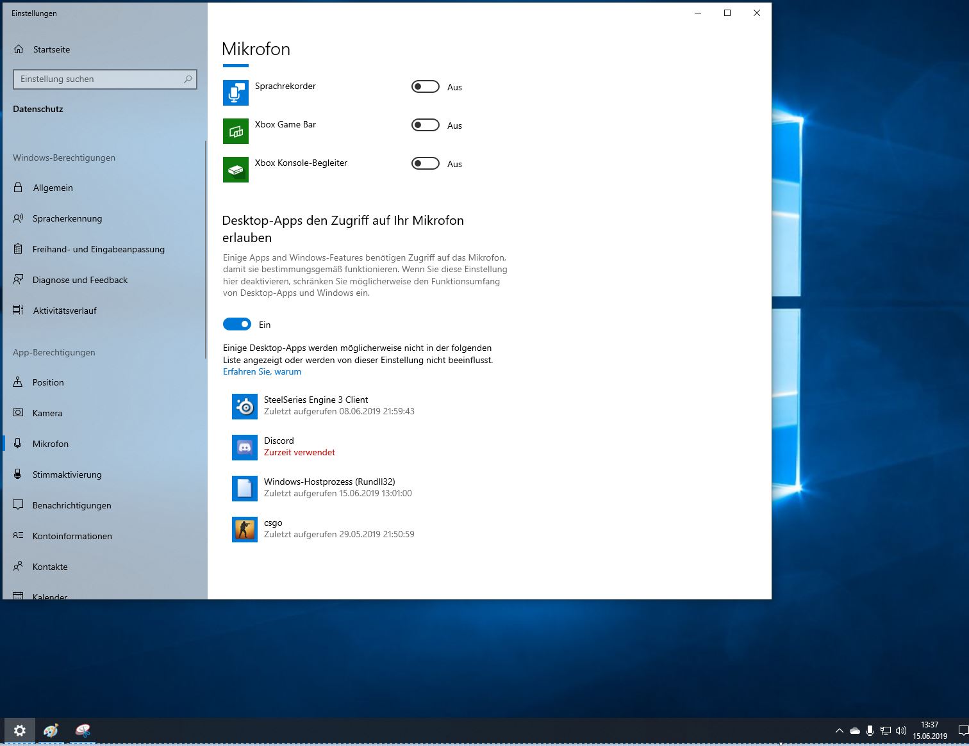Click the Xbox Konsole-Begleiter app icon
This screenshot has height=746, width=969.
pos(236,170)
